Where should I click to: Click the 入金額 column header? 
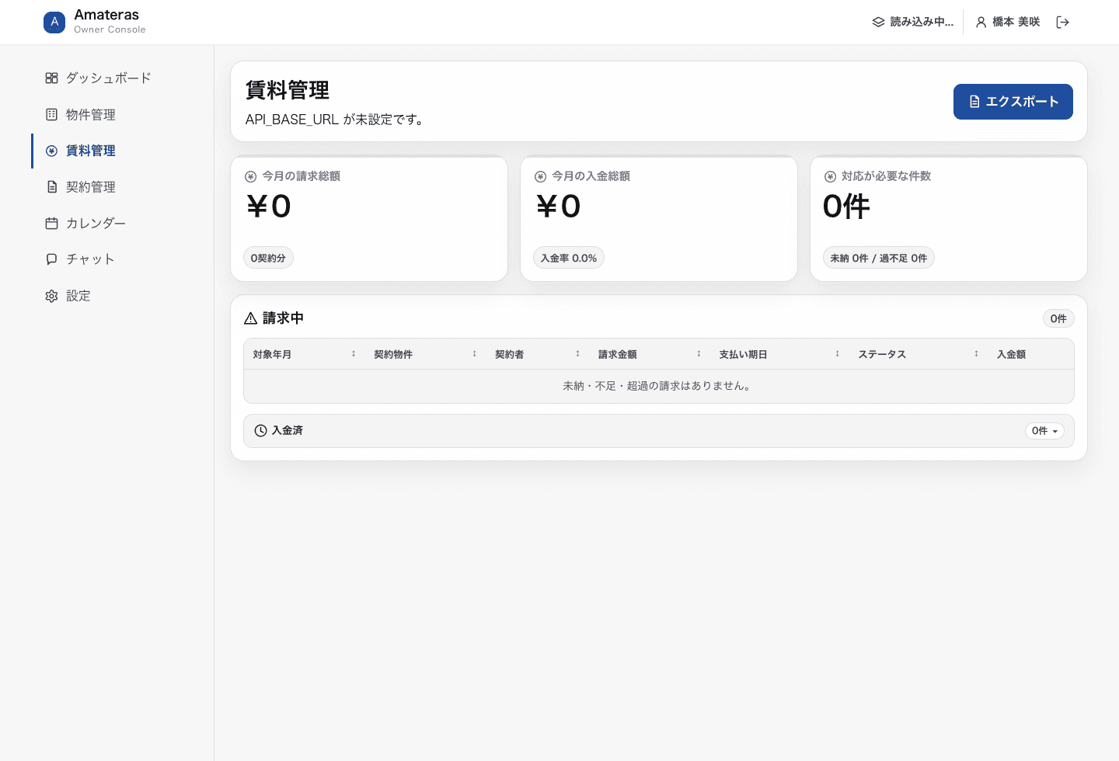click(1011, 354)
